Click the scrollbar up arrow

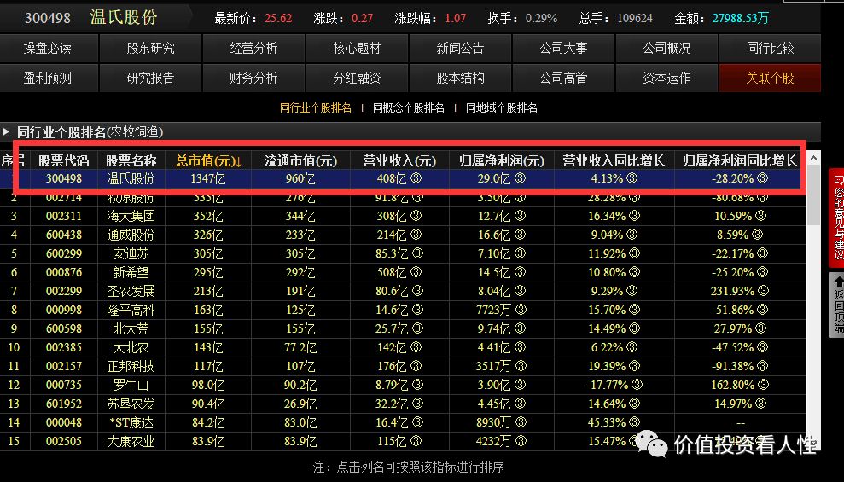click(813, 158)
